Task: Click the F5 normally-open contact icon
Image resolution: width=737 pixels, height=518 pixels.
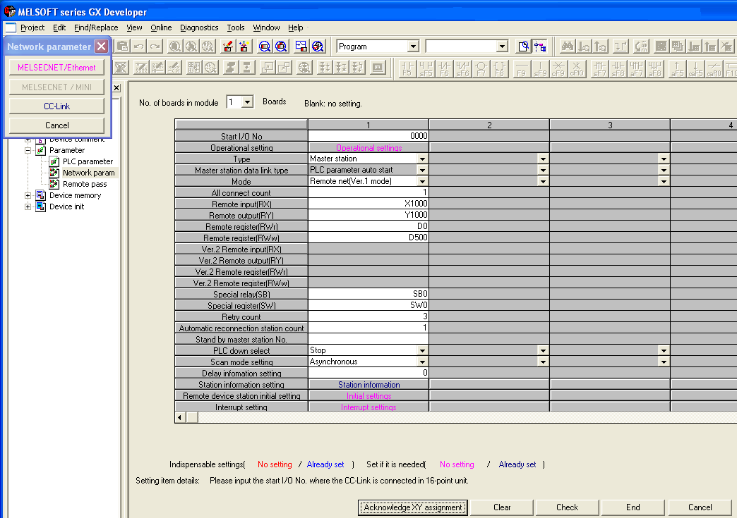Action: point(407,68)
